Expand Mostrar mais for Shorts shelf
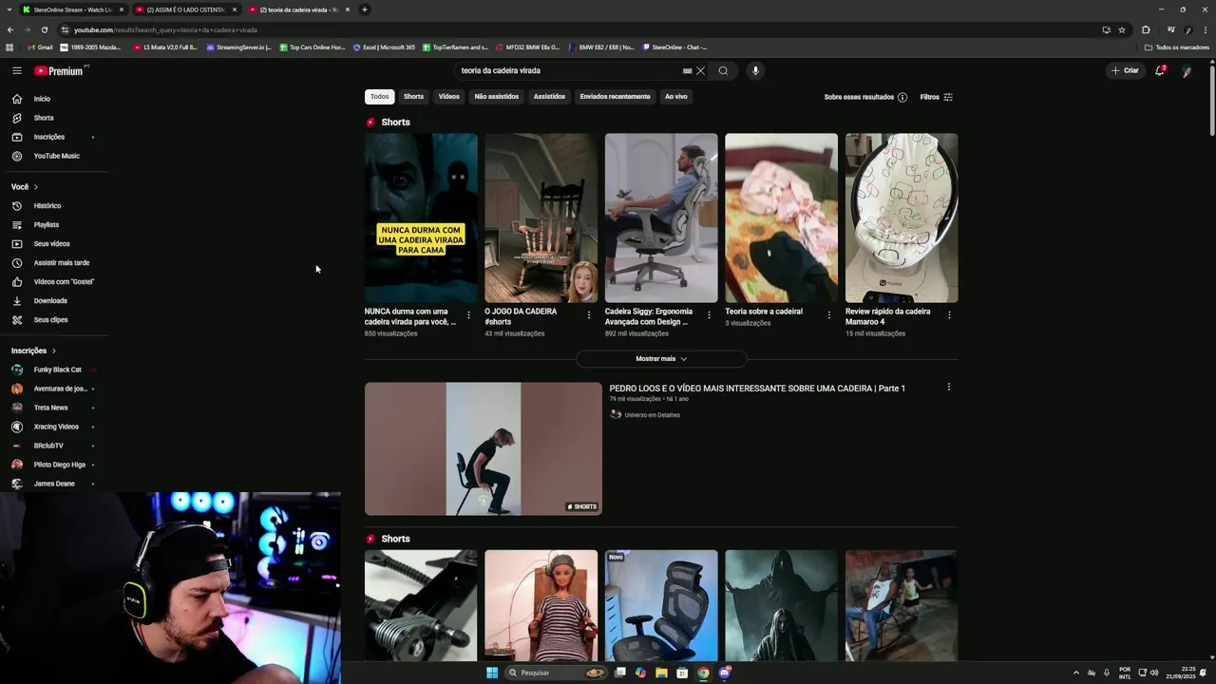 click(x=661, y=359)
